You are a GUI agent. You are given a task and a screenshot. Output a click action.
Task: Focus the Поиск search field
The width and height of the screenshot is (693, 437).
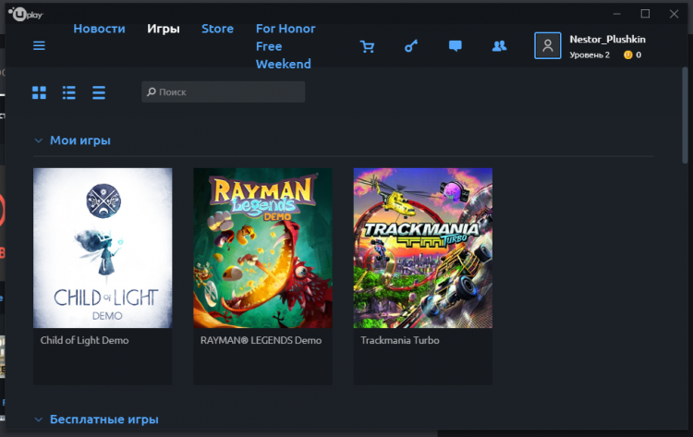[x=224, y=91]
